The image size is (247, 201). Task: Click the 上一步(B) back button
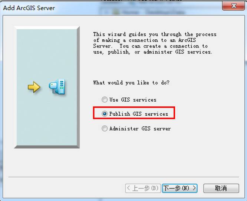pyautogui.click(x=143, y=188)
